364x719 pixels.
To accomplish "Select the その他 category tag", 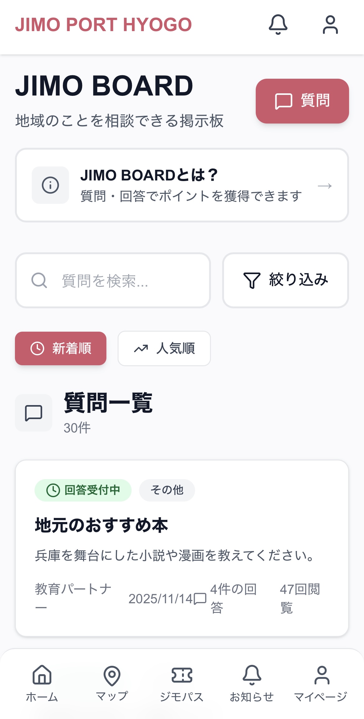I will pos(167,490).
